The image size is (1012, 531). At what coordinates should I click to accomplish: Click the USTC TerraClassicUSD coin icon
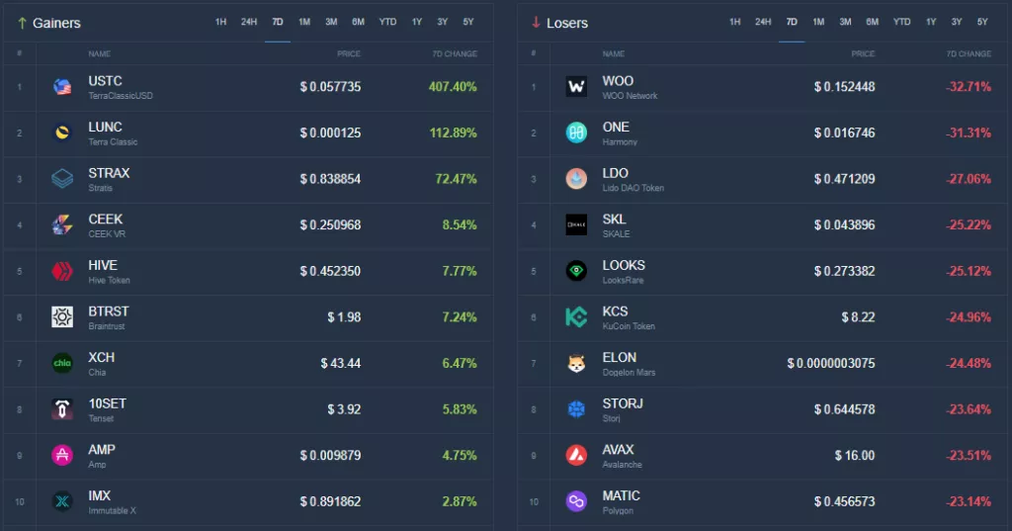tap(62, 87)
